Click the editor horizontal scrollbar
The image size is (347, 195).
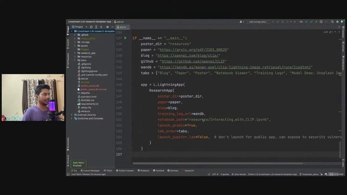point(218,164)
